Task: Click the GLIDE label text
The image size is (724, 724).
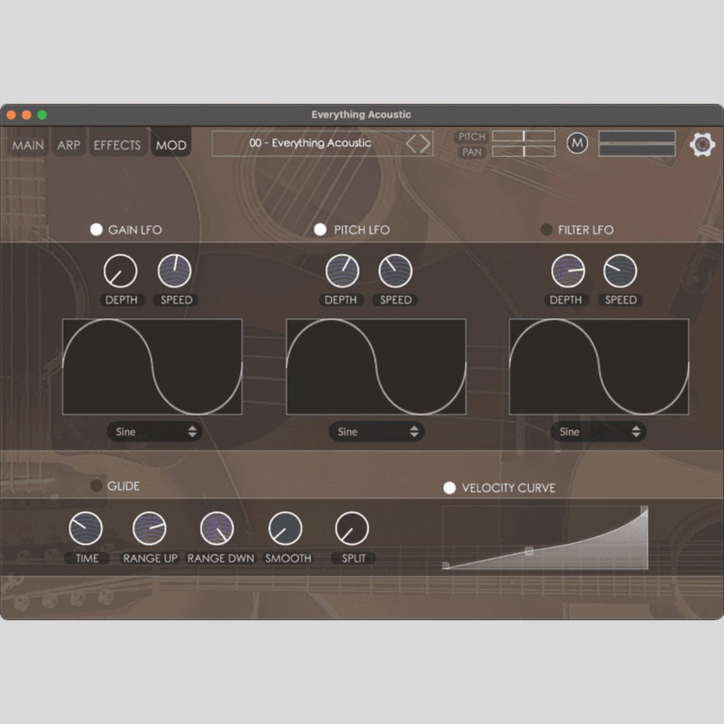Action: [x=124, y=486]
